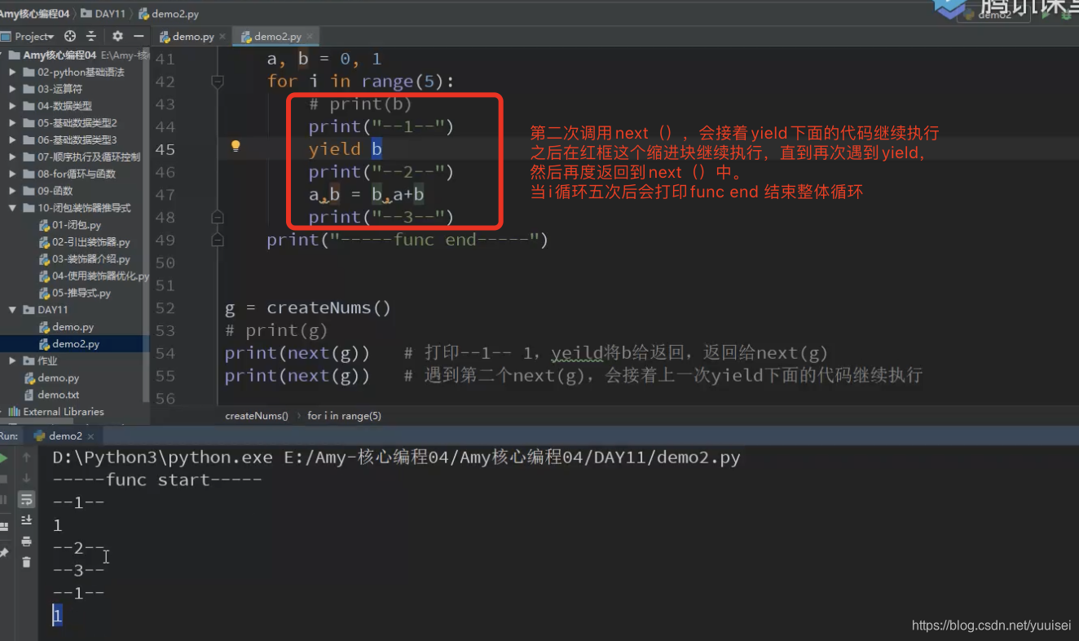The width and height of the screenshot is (1079, 641).
Task: Click the up arrow in Run console toolbar
Action: (x=27, y=458)
